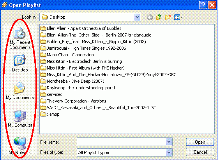Viewport: 219px width, 160px height.
Task: Select the services folder name
Action: 55,94
